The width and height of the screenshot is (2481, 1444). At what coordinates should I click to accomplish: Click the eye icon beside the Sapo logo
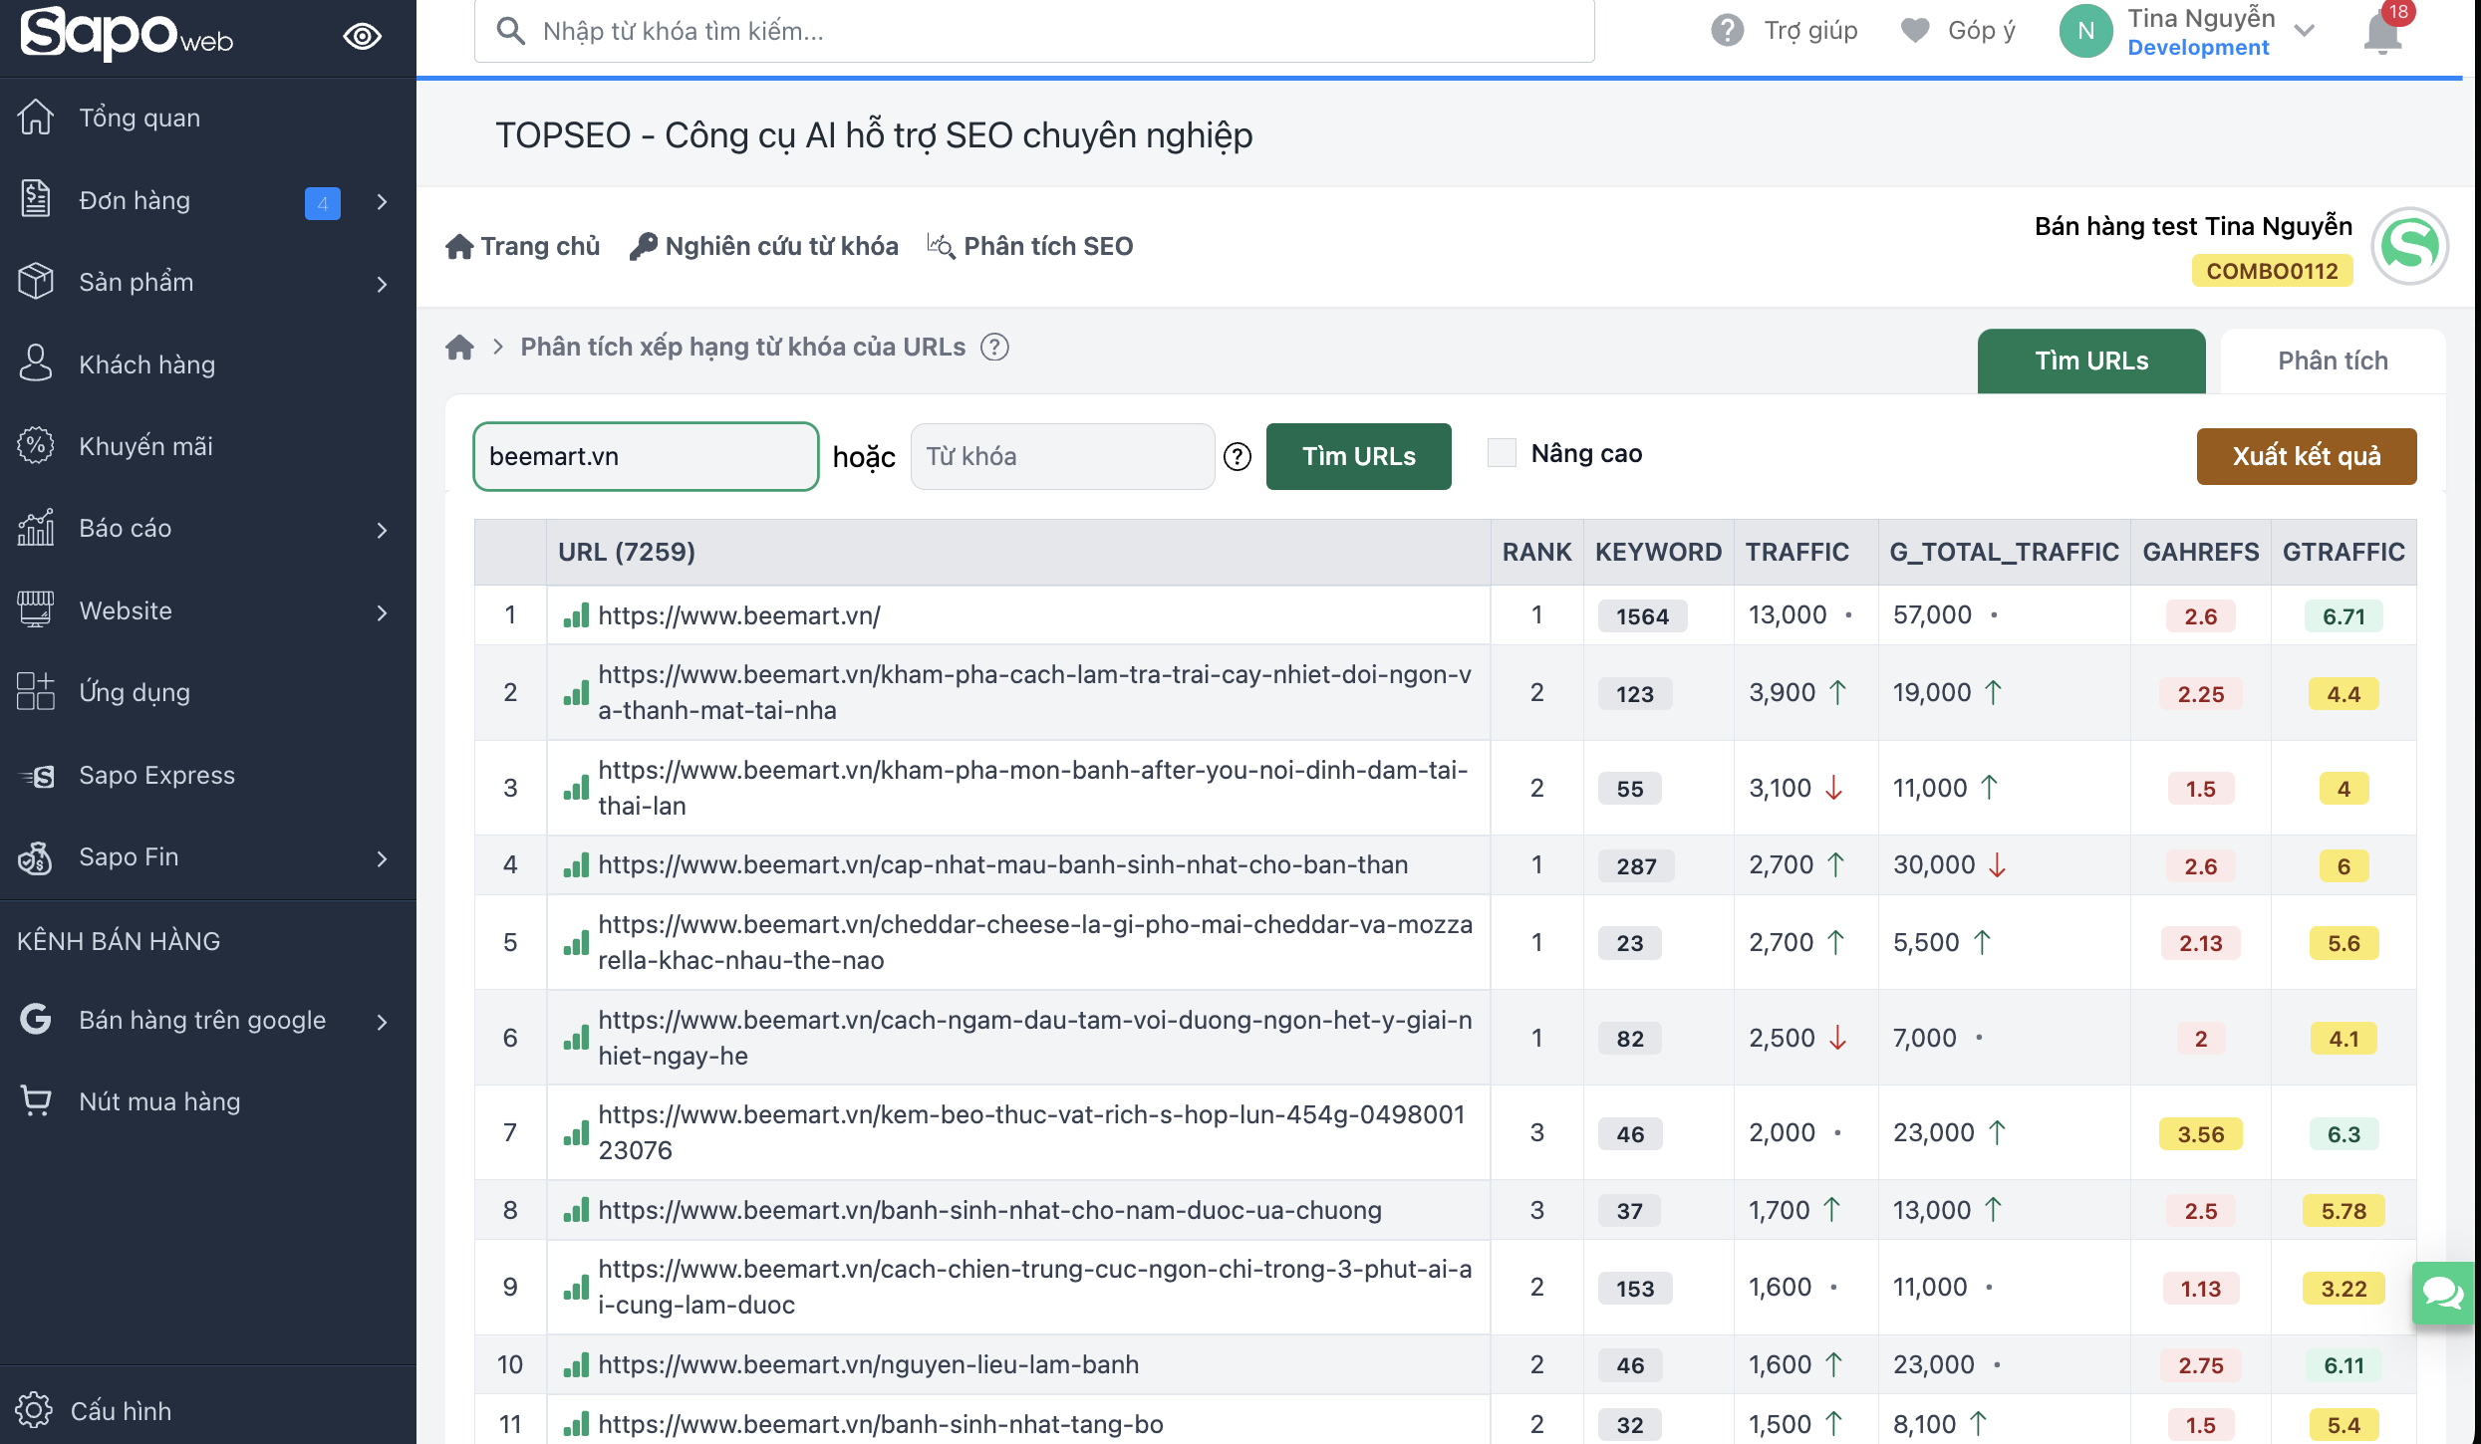[x=362, y=37]
